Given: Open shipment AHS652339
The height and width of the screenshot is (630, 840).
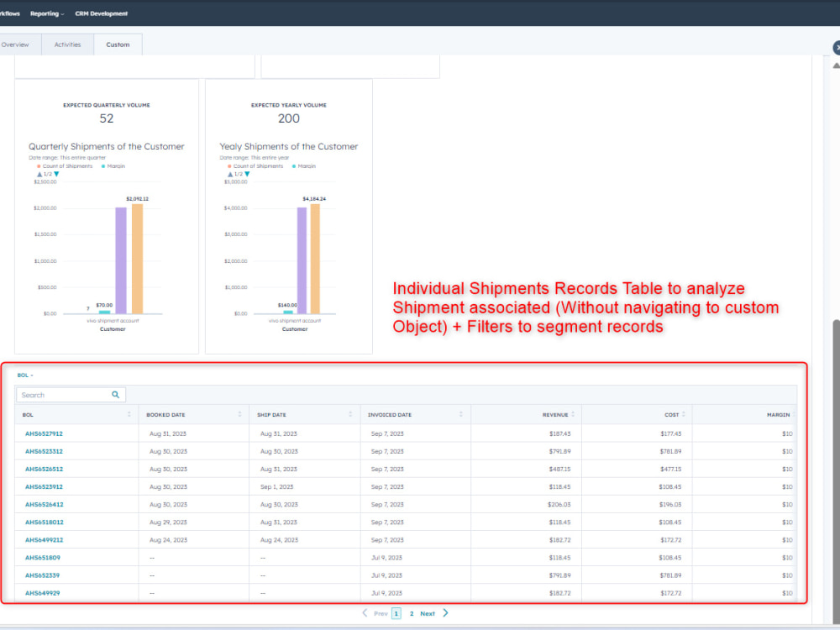Looking at the screenshot, I should click(42, 575).
